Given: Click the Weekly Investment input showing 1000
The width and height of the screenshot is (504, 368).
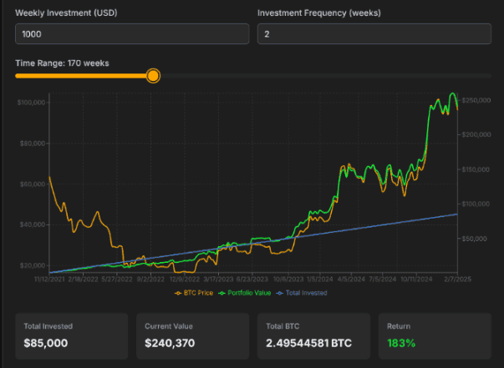Looking at the screenshot, I should coord(132,34).
